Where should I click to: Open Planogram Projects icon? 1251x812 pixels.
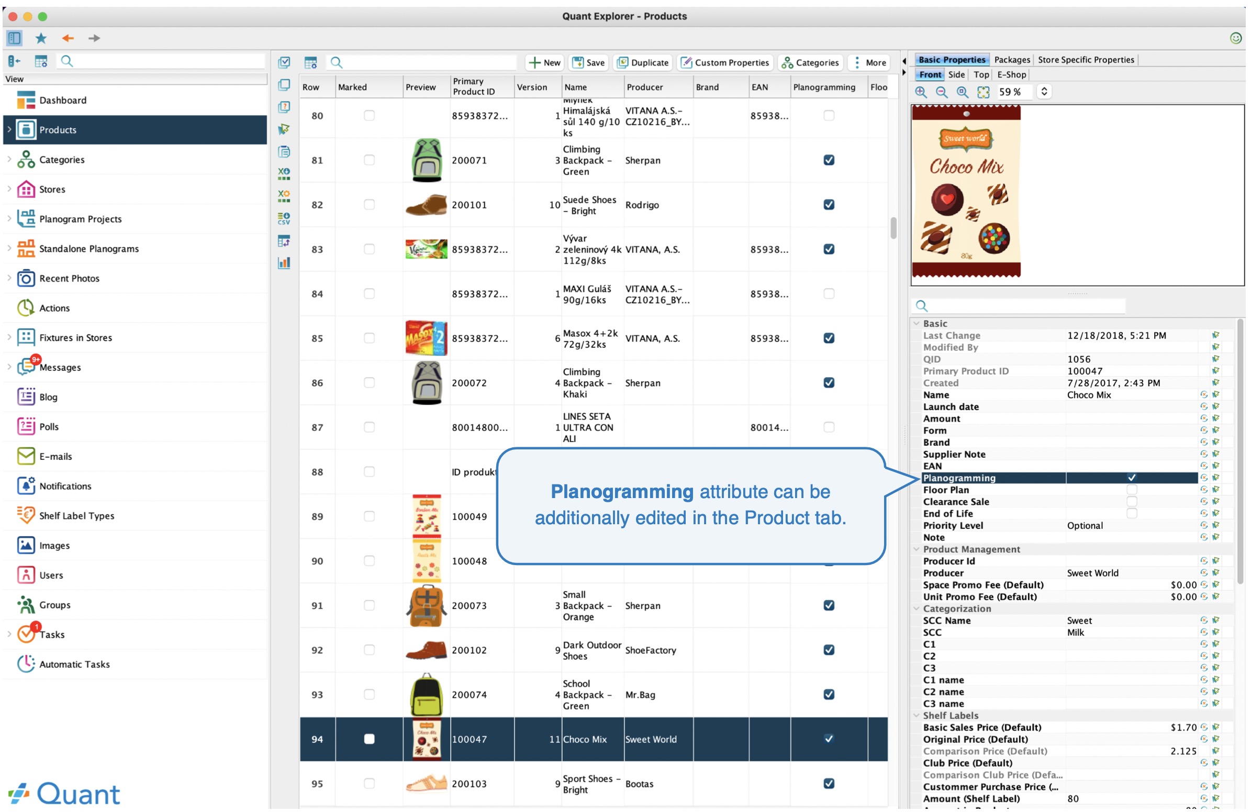tap(26, 219)
